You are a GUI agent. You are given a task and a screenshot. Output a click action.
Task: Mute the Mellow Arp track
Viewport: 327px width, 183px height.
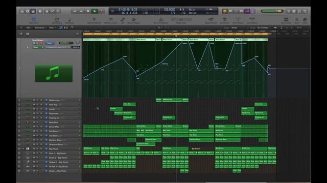click(x=34, y=100)
